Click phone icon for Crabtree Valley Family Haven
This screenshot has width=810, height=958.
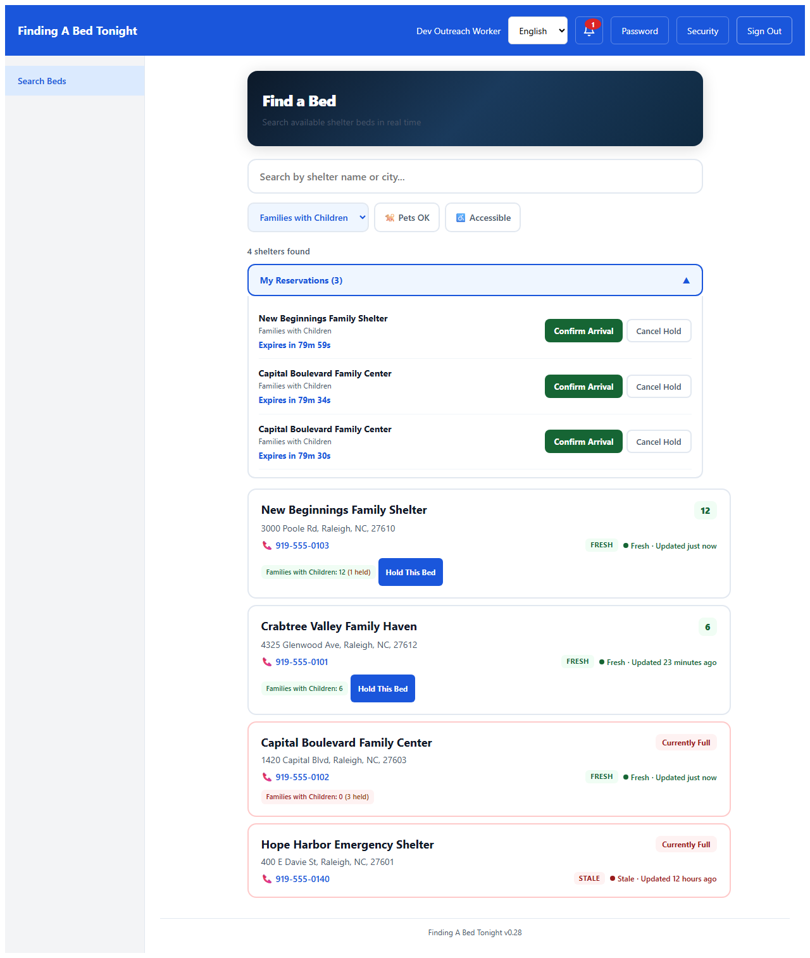point(266,662)
